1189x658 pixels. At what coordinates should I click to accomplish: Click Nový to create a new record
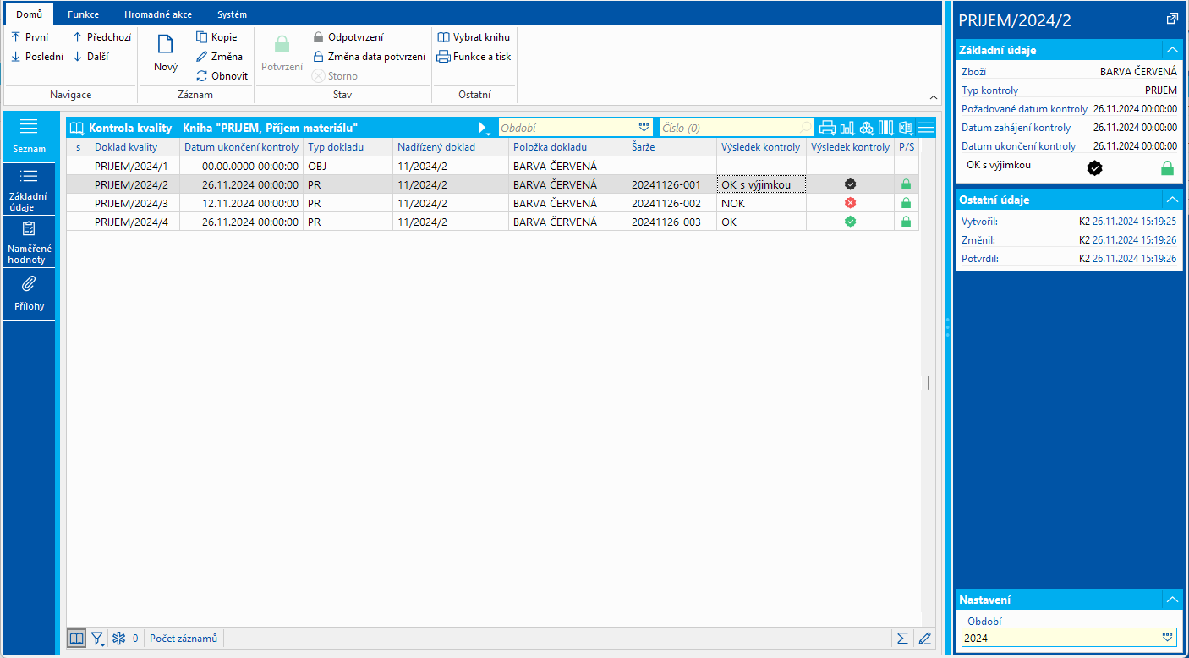tap(166, 54)
